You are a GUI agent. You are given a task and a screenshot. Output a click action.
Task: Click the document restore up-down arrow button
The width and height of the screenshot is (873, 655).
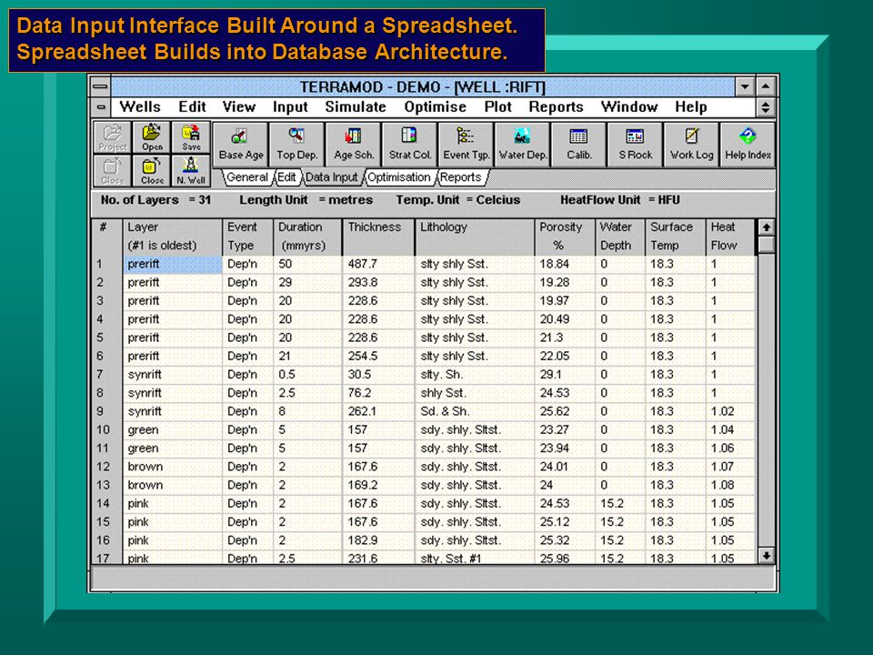click(x=766, y=107)
